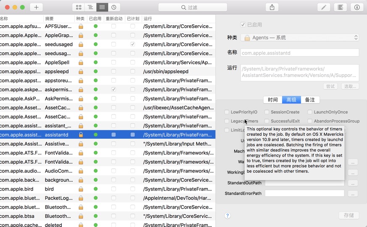Click browse button beside StandardOutPath
This screenshot has width=367, height=227.
click(x=353, y=183)
